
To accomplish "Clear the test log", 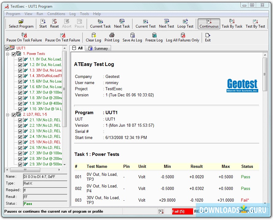I will click(93, 37).
